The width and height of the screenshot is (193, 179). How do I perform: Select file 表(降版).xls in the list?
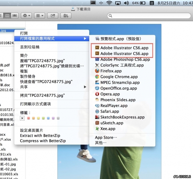point(9,159)
